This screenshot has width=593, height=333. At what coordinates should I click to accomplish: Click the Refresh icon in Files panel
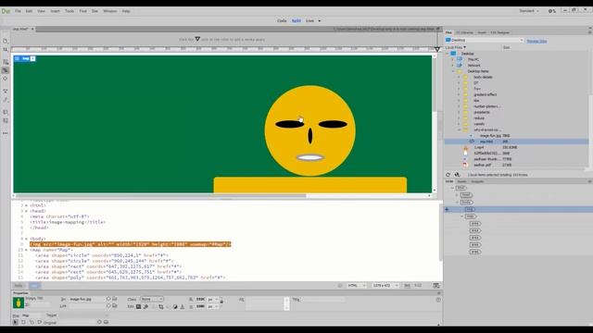tap(448, 175)
